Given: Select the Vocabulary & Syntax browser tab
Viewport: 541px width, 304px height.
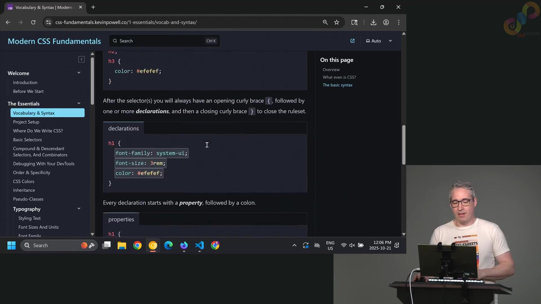Looking at the screenshot, I should 44,7.
